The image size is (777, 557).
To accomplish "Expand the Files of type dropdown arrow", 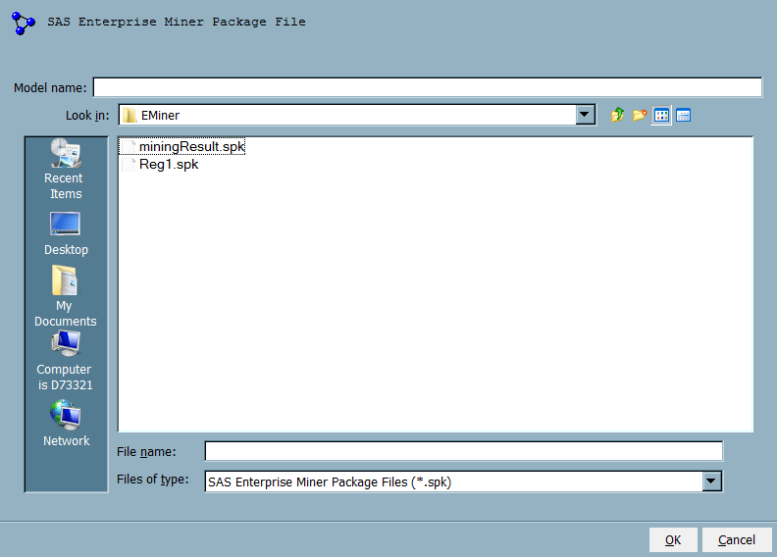I will (711, 481).
